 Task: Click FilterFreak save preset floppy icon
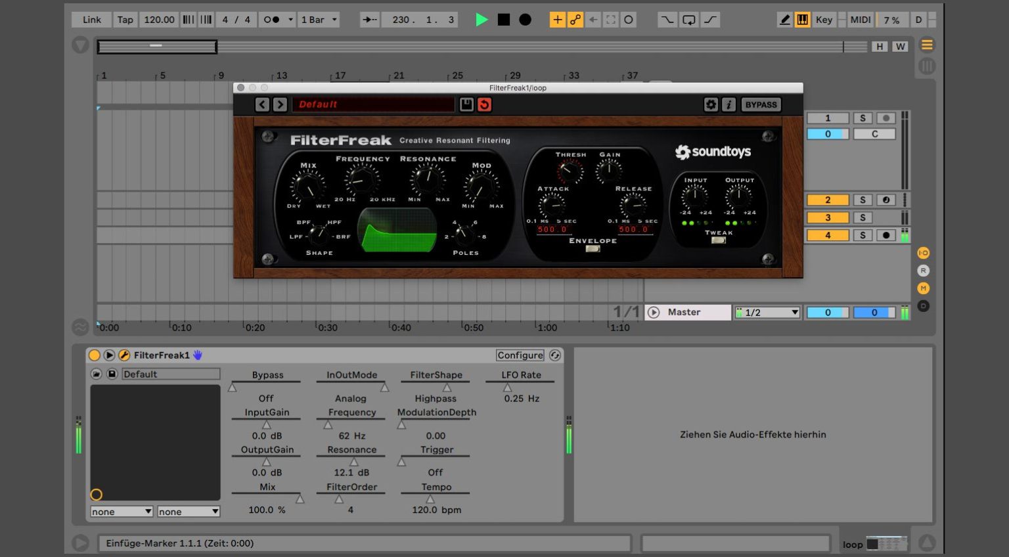466,104
